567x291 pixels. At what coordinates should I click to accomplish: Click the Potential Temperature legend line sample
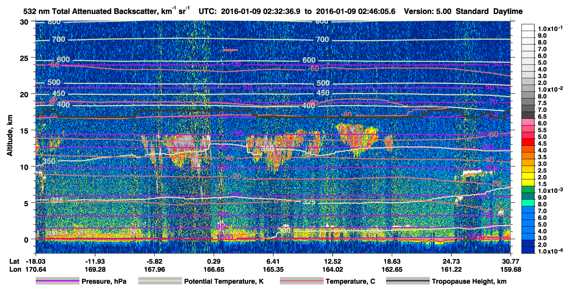(x=160, y=281)
